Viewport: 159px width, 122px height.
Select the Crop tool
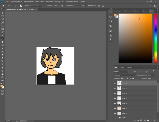tap(3, 26)
